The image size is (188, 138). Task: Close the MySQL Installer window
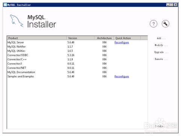tap(176, 5)
